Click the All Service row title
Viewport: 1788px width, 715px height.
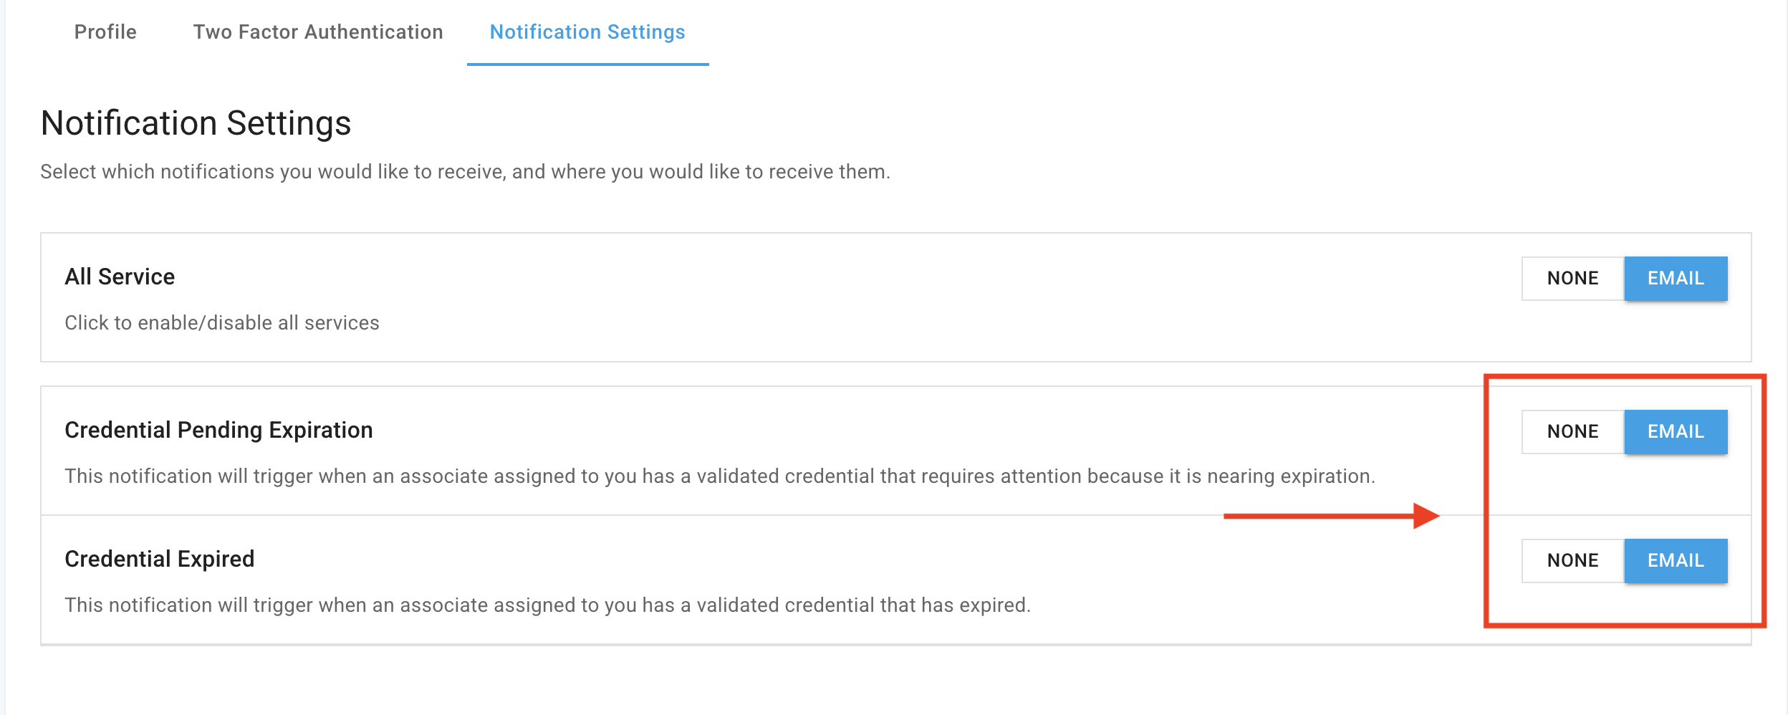120,277
